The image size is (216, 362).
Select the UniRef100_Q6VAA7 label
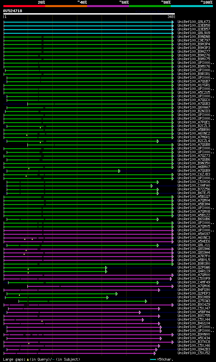click(194, 107)
